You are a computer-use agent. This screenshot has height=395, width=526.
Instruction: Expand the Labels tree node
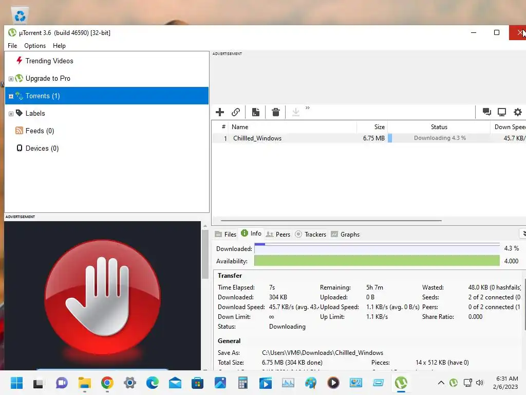pyautogui.click(x=11, y=114)
